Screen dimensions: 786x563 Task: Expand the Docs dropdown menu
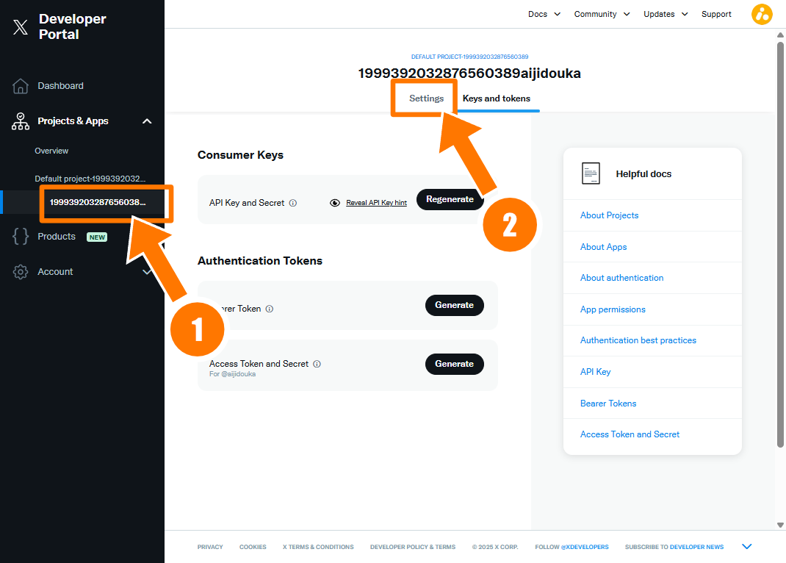pos(544,14)
